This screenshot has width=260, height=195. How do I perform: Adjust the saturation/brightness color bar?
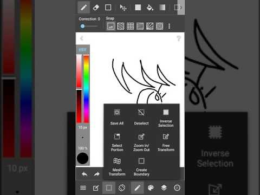[x=79, y=89]
